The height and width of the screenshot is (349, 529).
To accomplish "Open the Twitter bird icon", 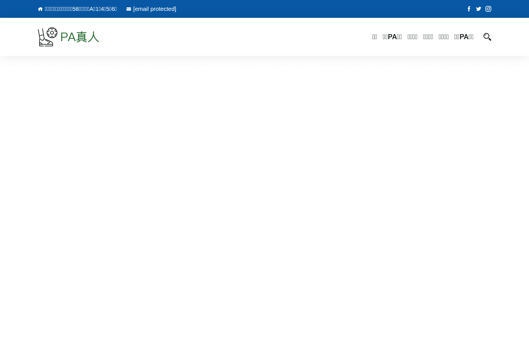I will (479, 9).
